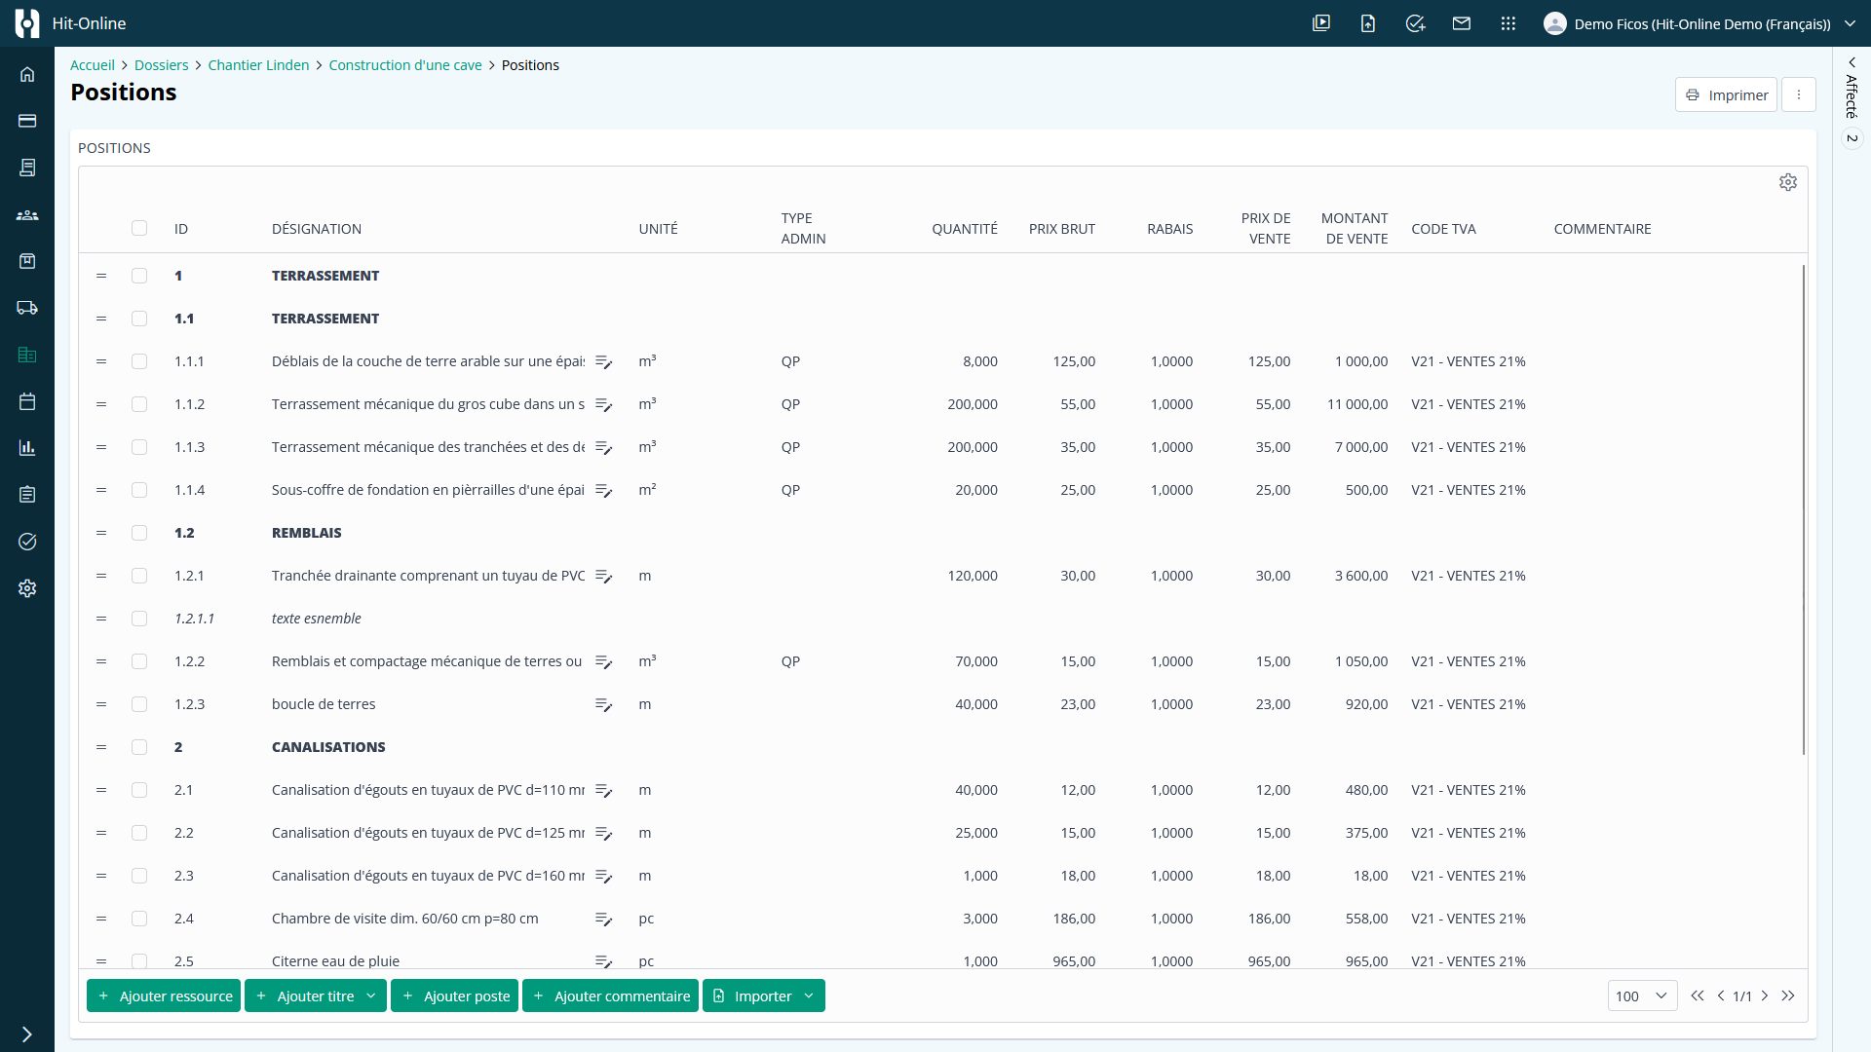
Task: Open the more options three-dot menu
Action: 1799,94
